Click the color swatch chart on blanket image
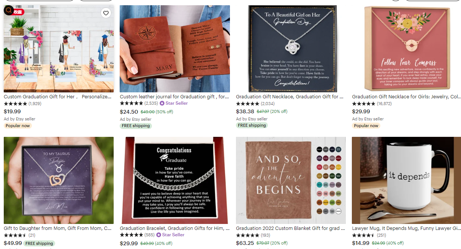The image size is (461, 249). (329, 180)
